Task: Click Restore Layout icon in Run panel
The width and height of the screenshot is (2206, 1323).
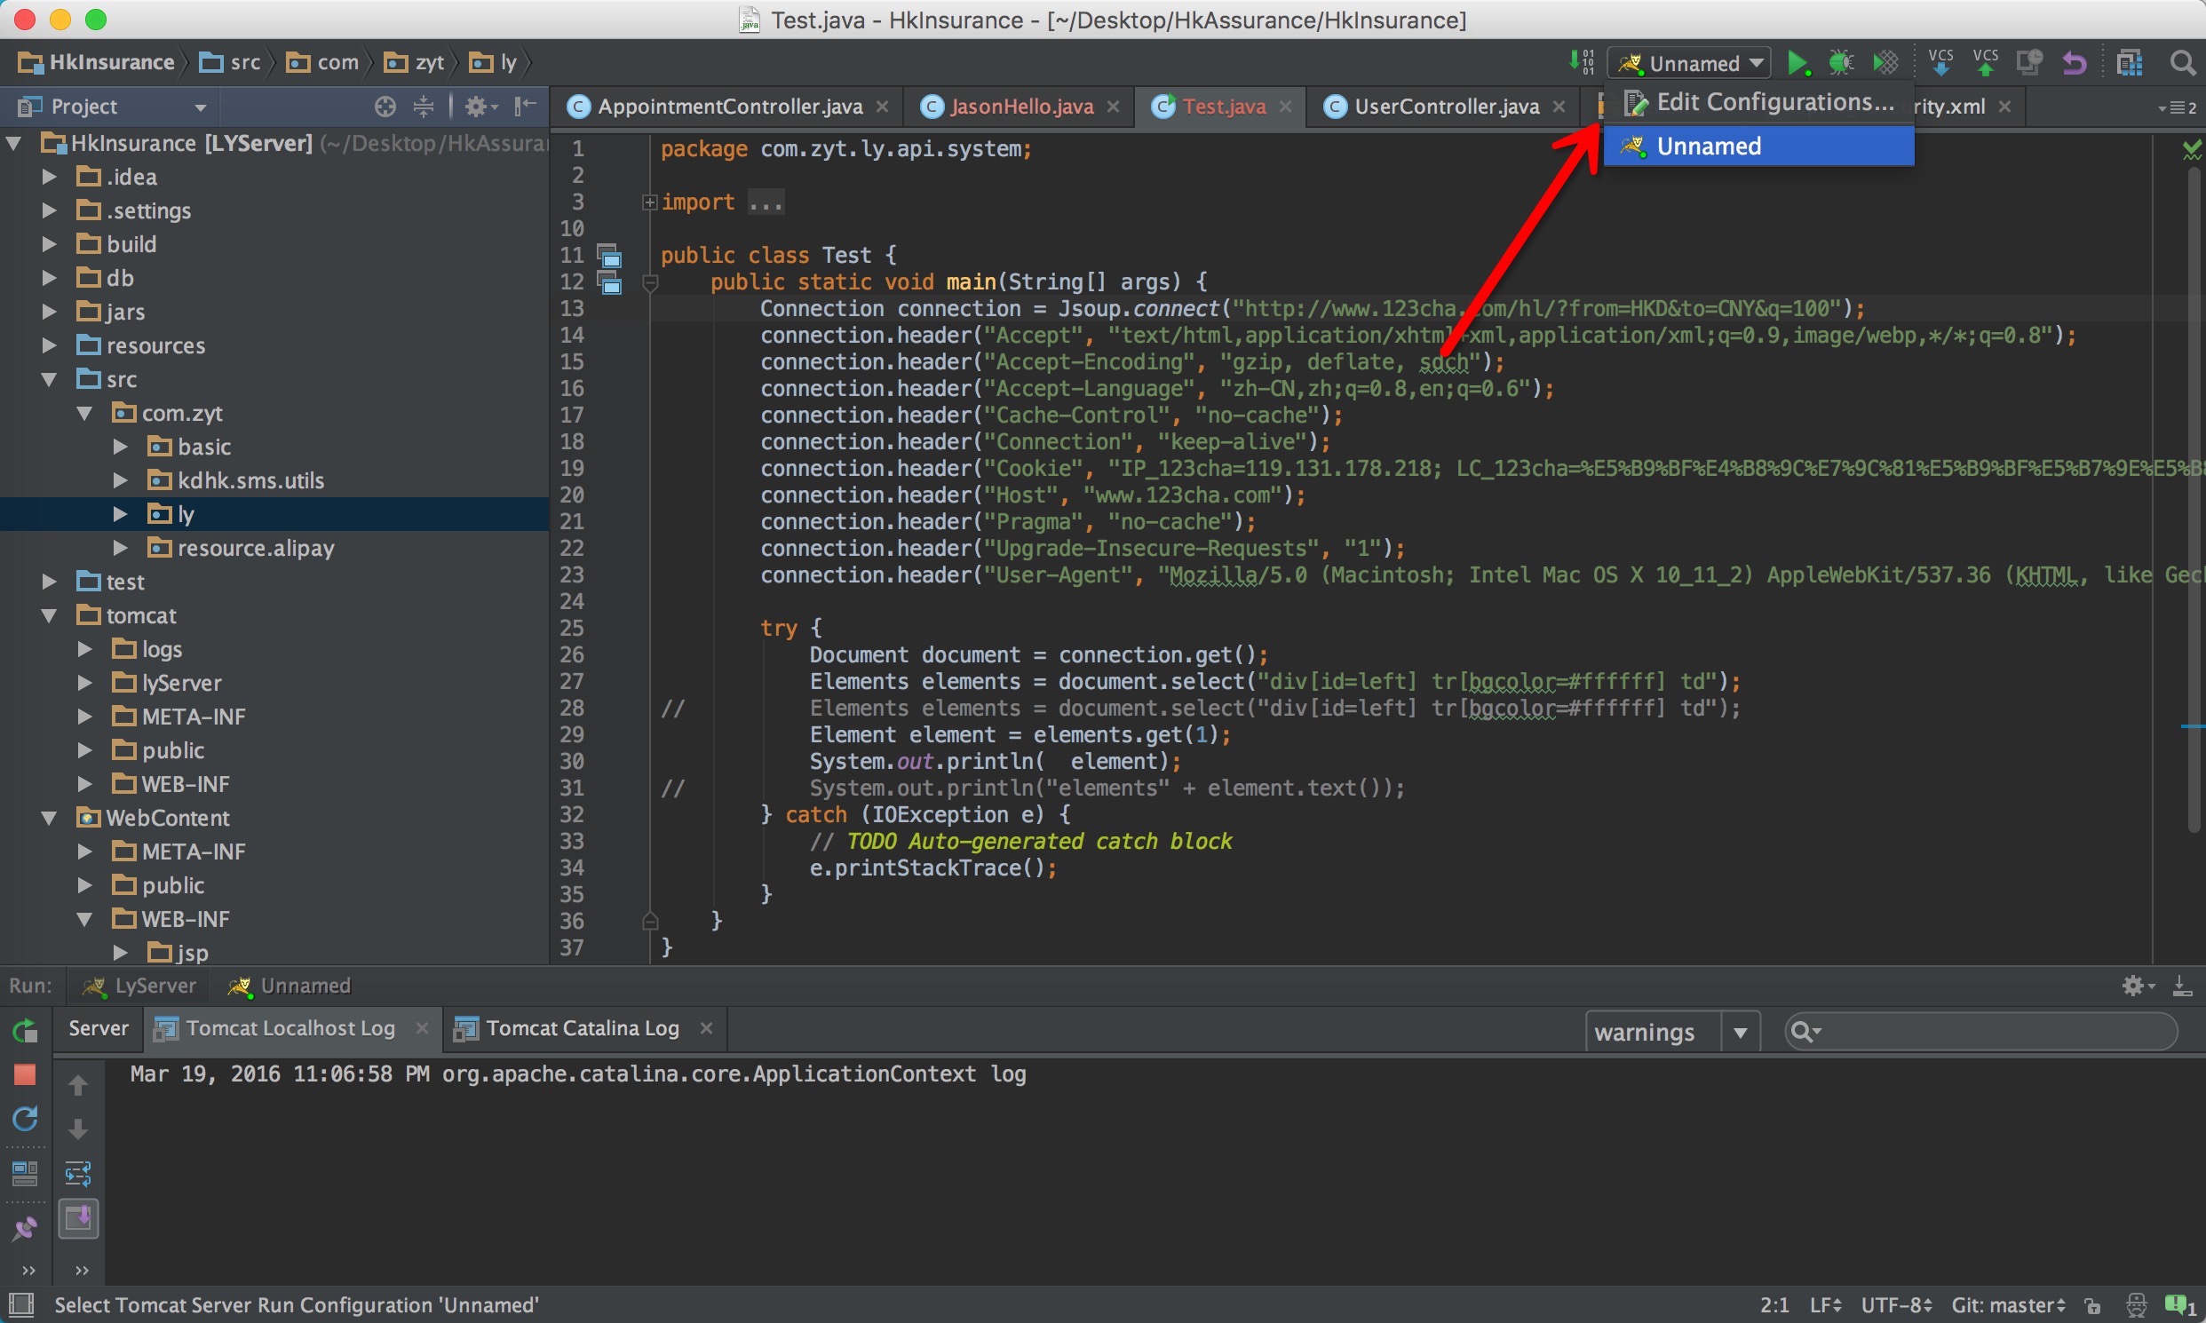Action: 25,1174
